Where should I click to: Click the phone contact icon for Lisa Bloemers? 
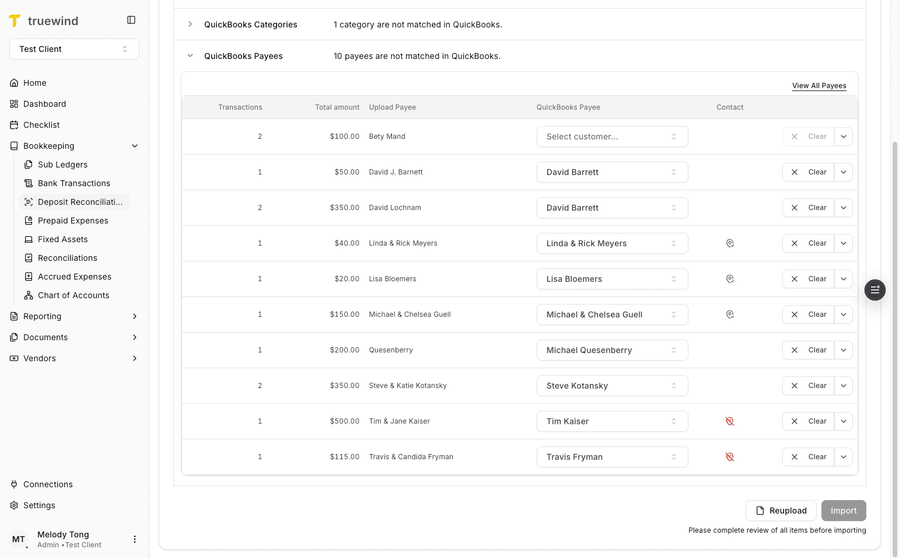pyautogui.click(x=730, y=279)
